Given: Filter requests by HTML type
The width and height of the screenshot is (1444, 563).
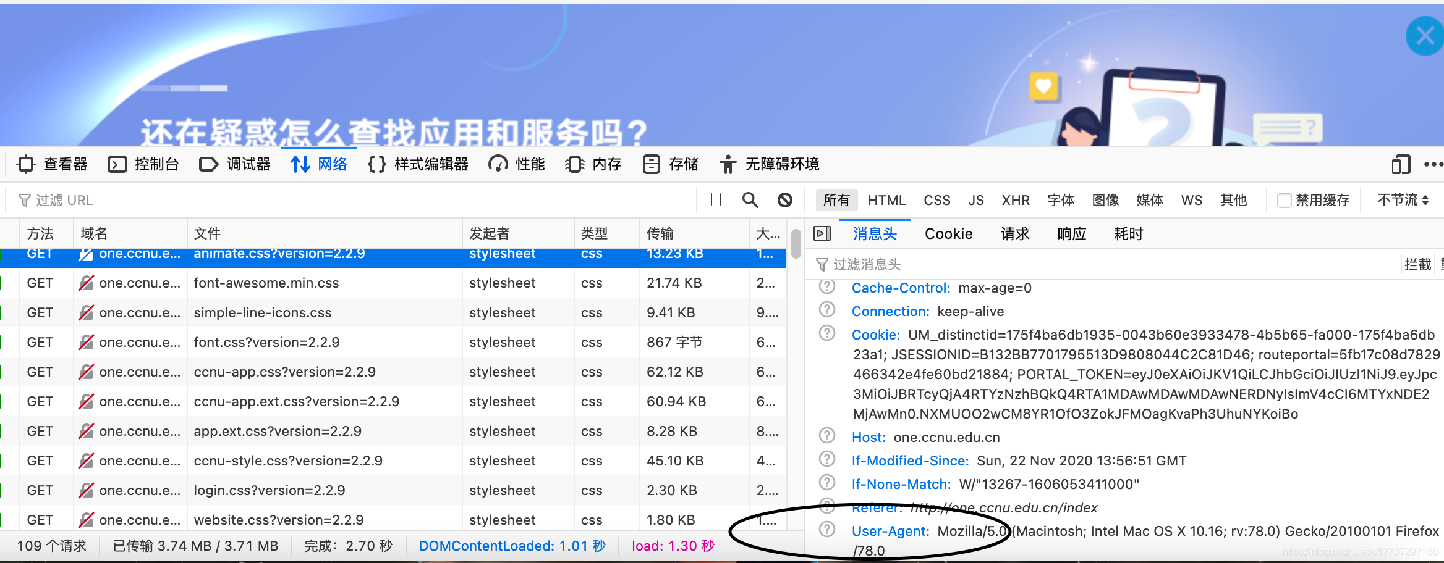Looking at the screenshot, I should click(886, 200).
